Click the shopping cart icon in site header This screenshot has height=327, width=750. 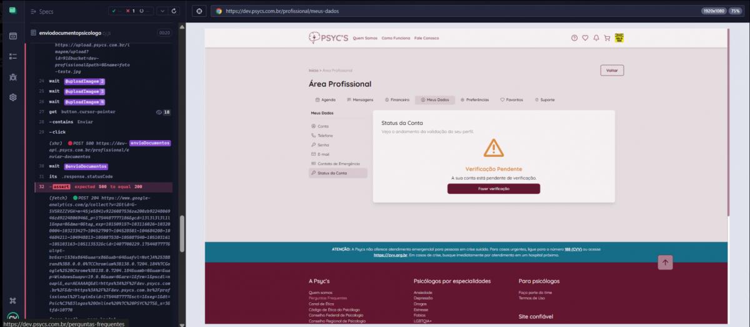(606, 38)
